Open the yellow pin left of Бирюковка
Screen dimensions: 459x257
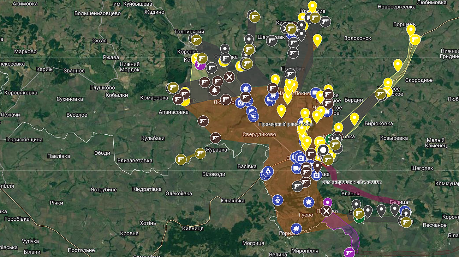click(x=354, y=118)
